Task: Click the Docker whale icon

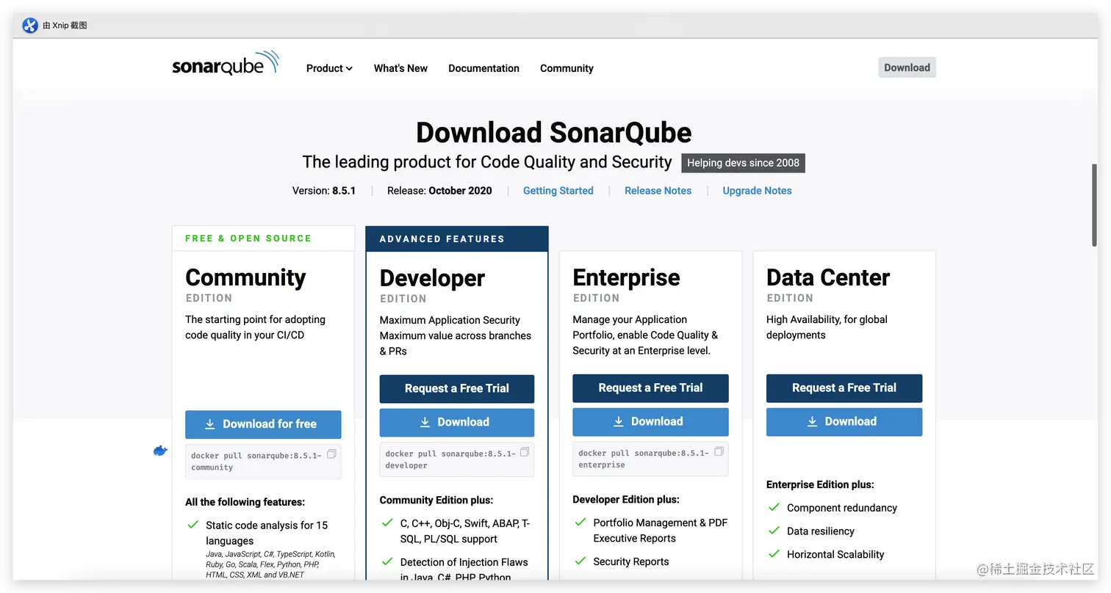Action: tap(160, 451)
